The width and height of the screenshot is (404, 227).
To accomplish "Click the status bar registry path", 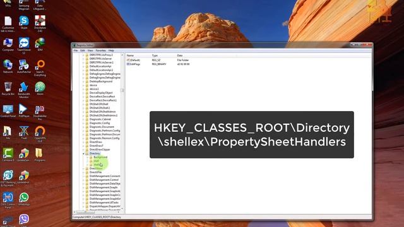I will pos(97,217).
